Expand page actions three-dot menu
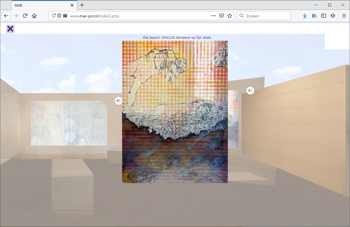 [x=213, y=16]
